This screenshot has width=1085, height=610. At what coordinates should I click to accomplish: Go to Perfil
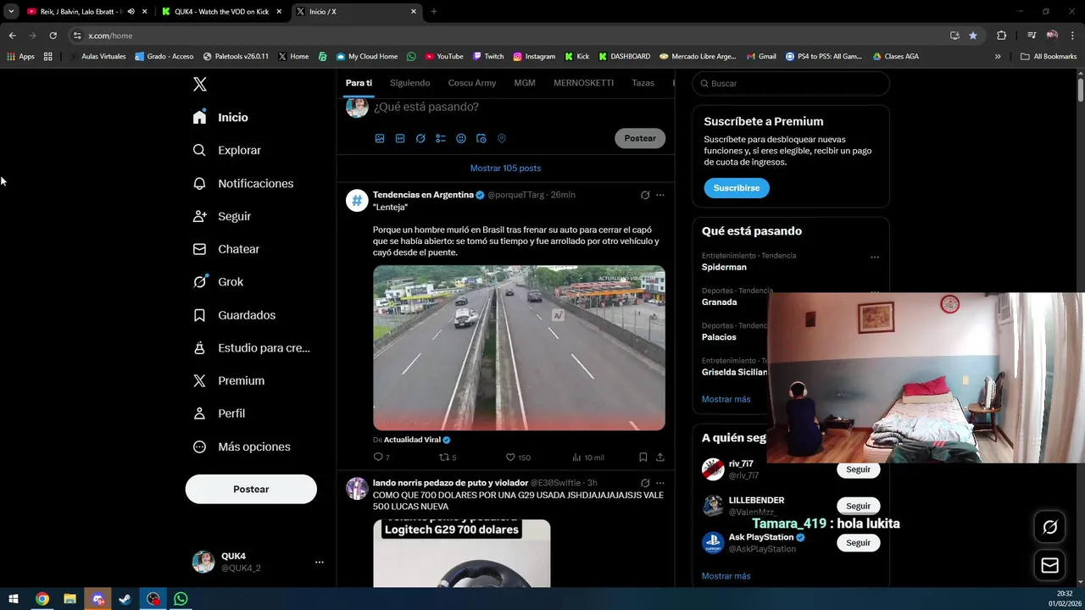220,413
